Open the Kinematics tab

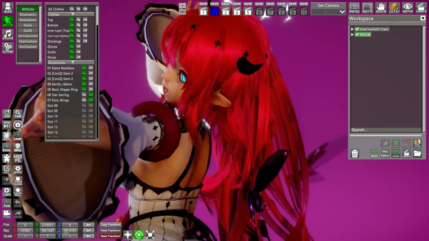(28, 14)
